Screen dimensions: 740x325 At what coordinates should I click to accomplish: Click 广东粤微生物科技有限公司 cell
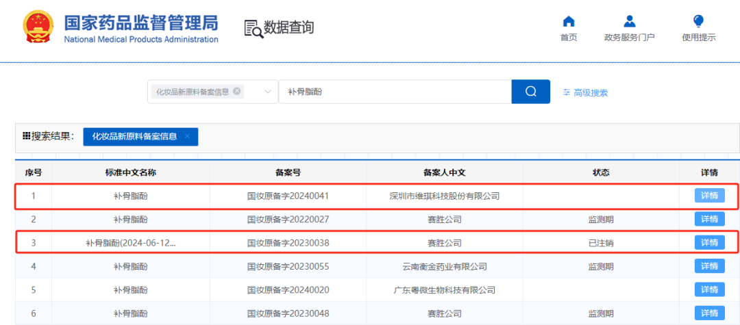tap(444, 289)
